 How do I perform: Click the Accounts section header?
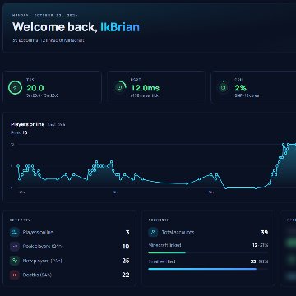159,220
